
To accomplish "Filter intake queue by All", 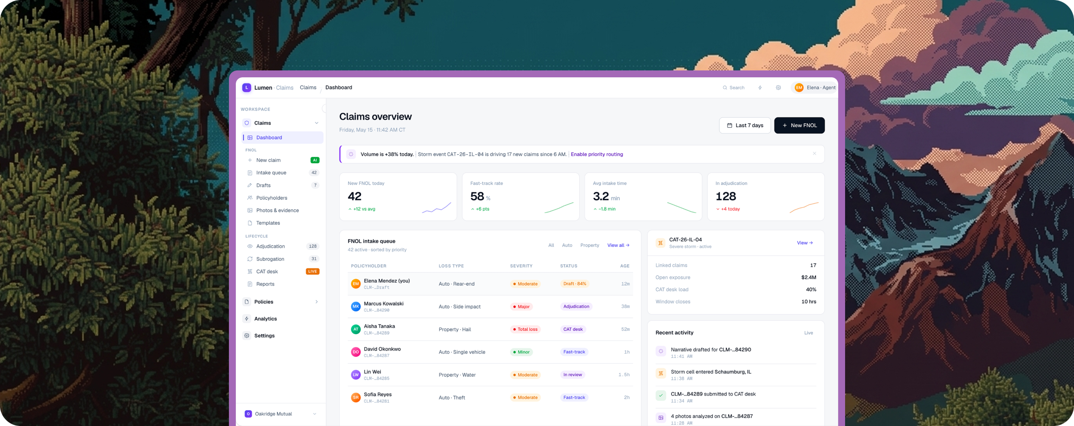I will 551,245.
